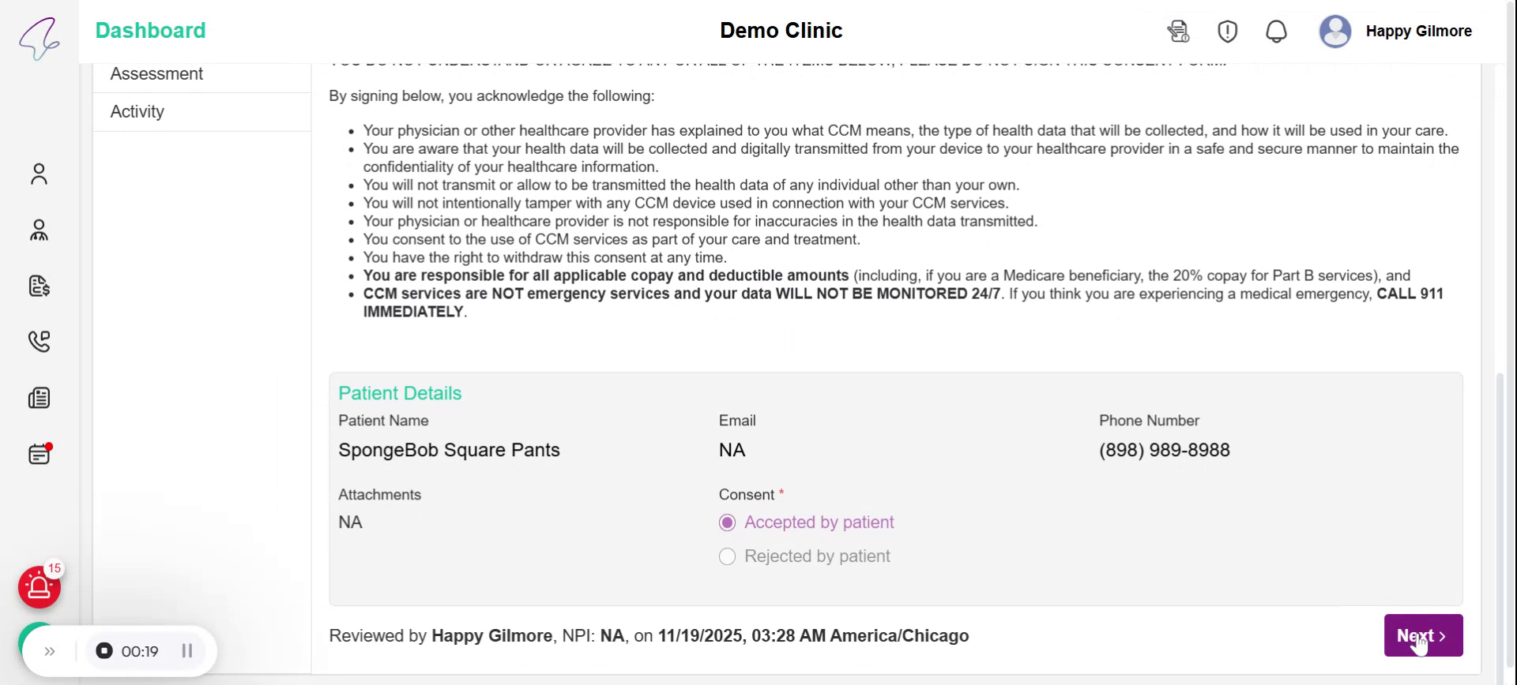Screen dimensions: 1517x685
Task: Open the billing document sidebar icon
Action: click(39, 286)
